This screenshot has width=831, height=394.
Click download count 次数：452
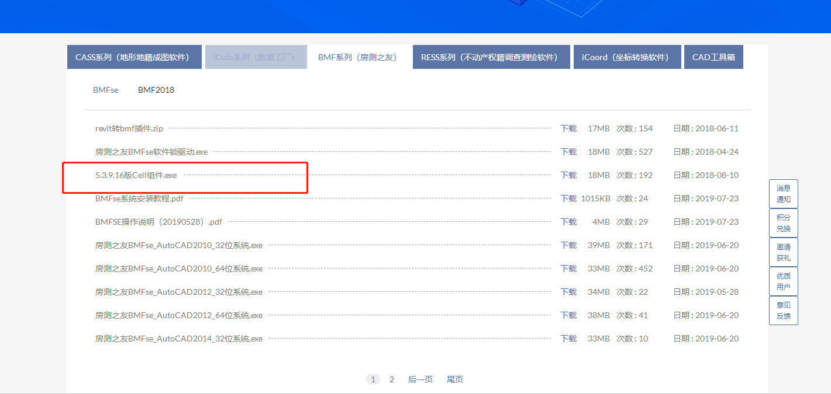point(635,269)
